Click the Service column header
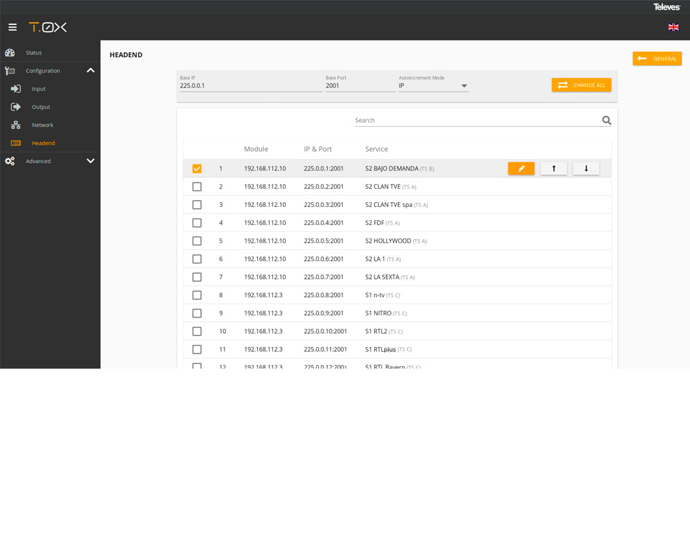This screenshot has width=690, height=556. click(x=377, y=149)
